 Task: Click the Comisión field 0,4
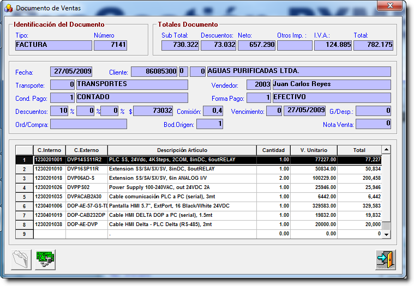pyautogui.click(x=213, y=111)
